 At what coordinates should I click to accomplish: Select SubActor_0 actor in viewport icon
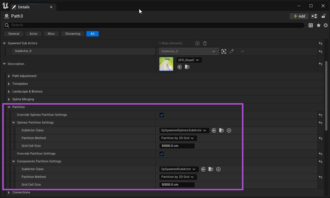point(224,51)
